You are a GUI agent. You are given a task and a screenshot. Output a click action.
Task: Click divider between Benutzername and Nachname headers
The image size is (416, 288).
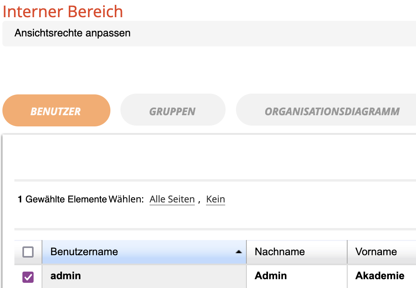[246, 252]
